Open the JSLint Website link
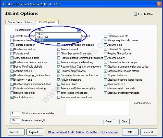This screenshot has height=138, width=163. (109, 132)
